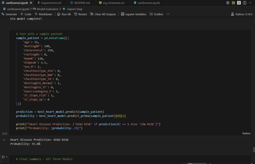Switch to requirements.txt tab

(x=49, y=3)
